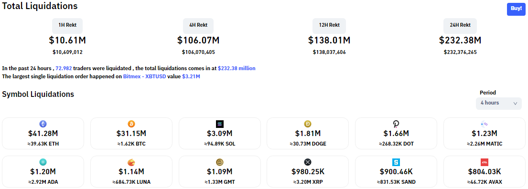Select the Solana coin icon

[x=219, y=124]
